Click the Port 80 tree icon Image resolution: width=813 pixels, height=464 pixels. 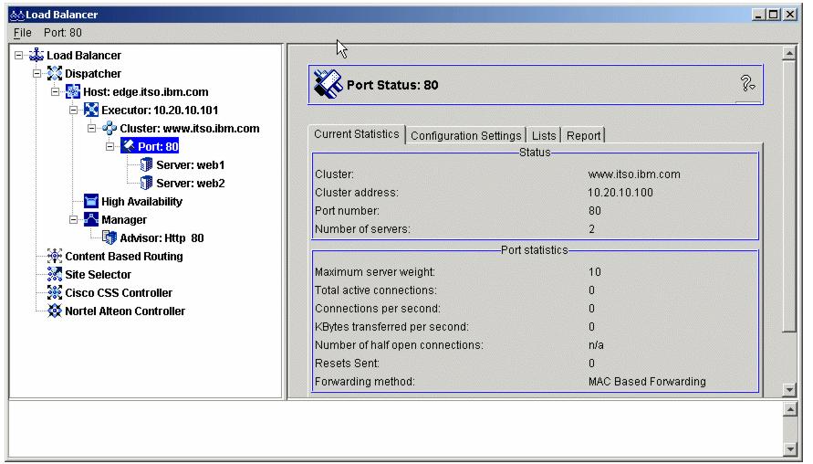coord(128,146)
